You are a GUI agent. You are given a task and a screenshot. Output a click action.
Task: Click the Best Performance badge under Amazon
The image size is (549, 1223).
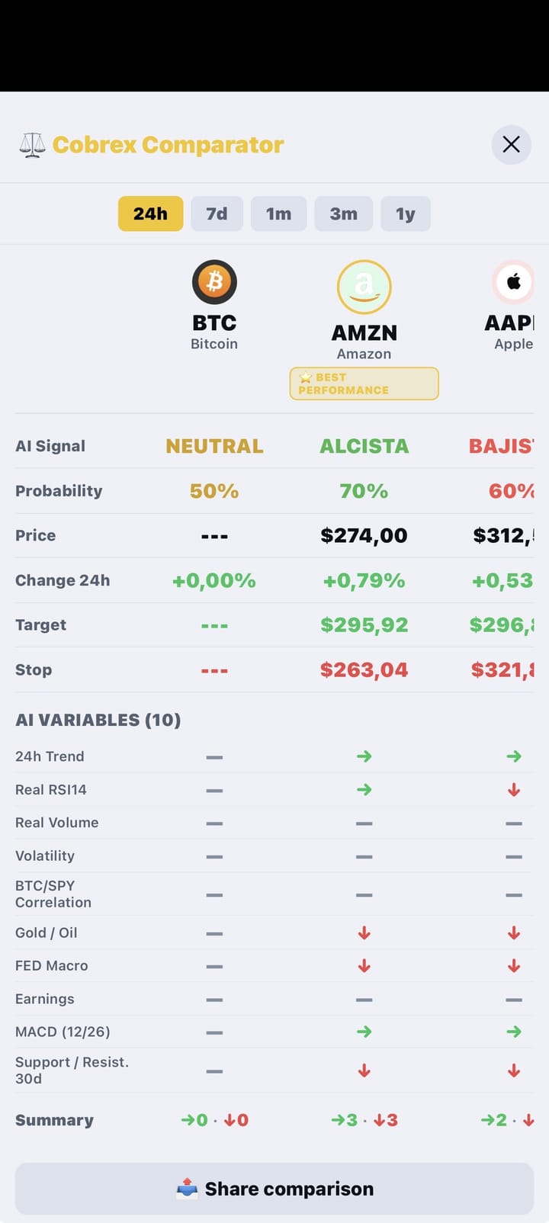[x=364, y=384]
